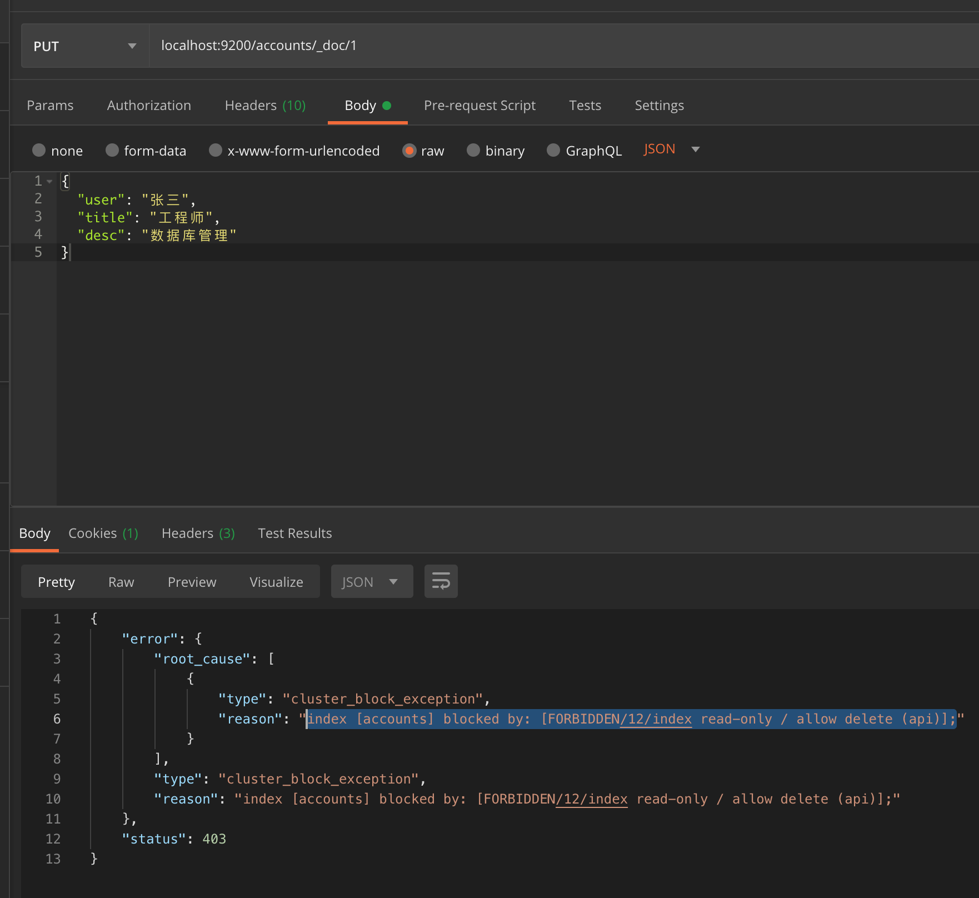Show the Raw response view
Screen dimensions: 979x898
coord(121,582)
